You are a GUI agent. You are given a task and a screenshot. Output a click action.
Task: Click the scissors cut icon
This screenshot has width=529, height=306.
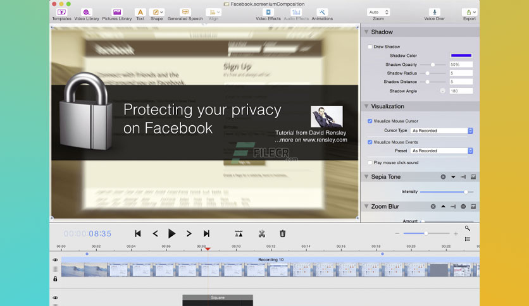pos(262,233)
